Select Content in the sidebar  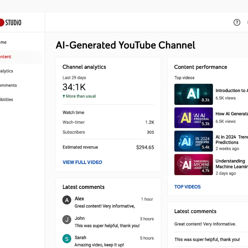point(21,57)
